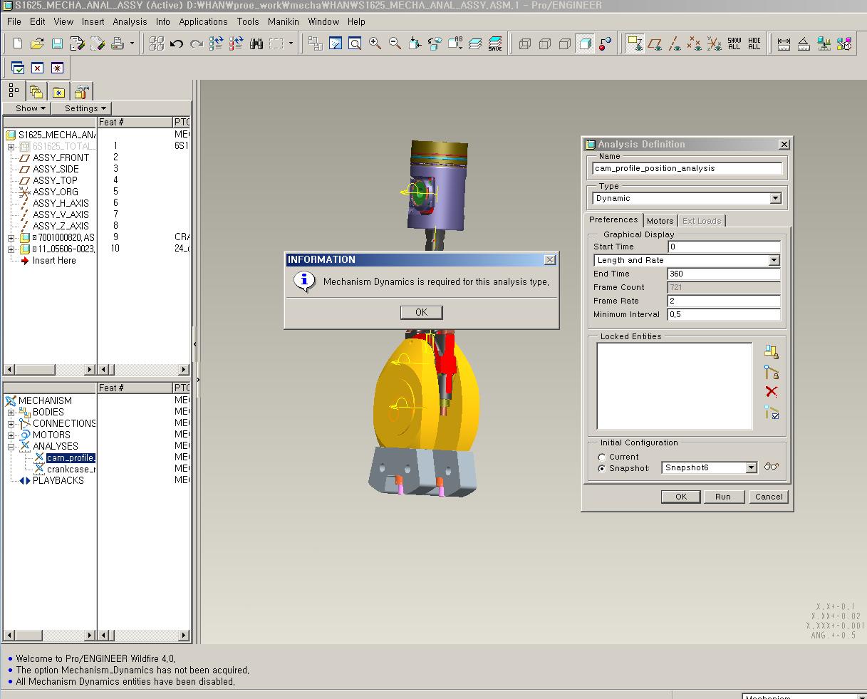
Task: Click the New file icon
Action: [x=18, y=44]
